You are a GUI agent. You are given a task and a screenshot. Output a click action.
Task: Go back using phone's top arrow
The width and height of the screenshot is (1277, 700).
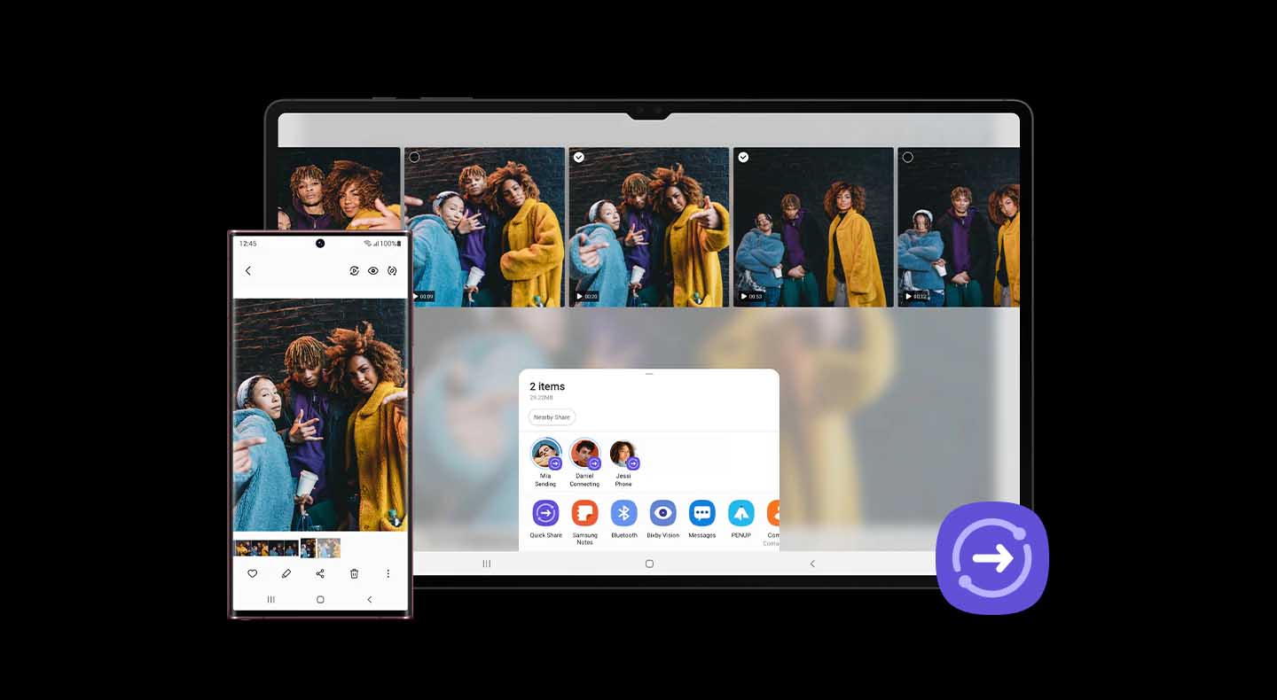[248, 271]
